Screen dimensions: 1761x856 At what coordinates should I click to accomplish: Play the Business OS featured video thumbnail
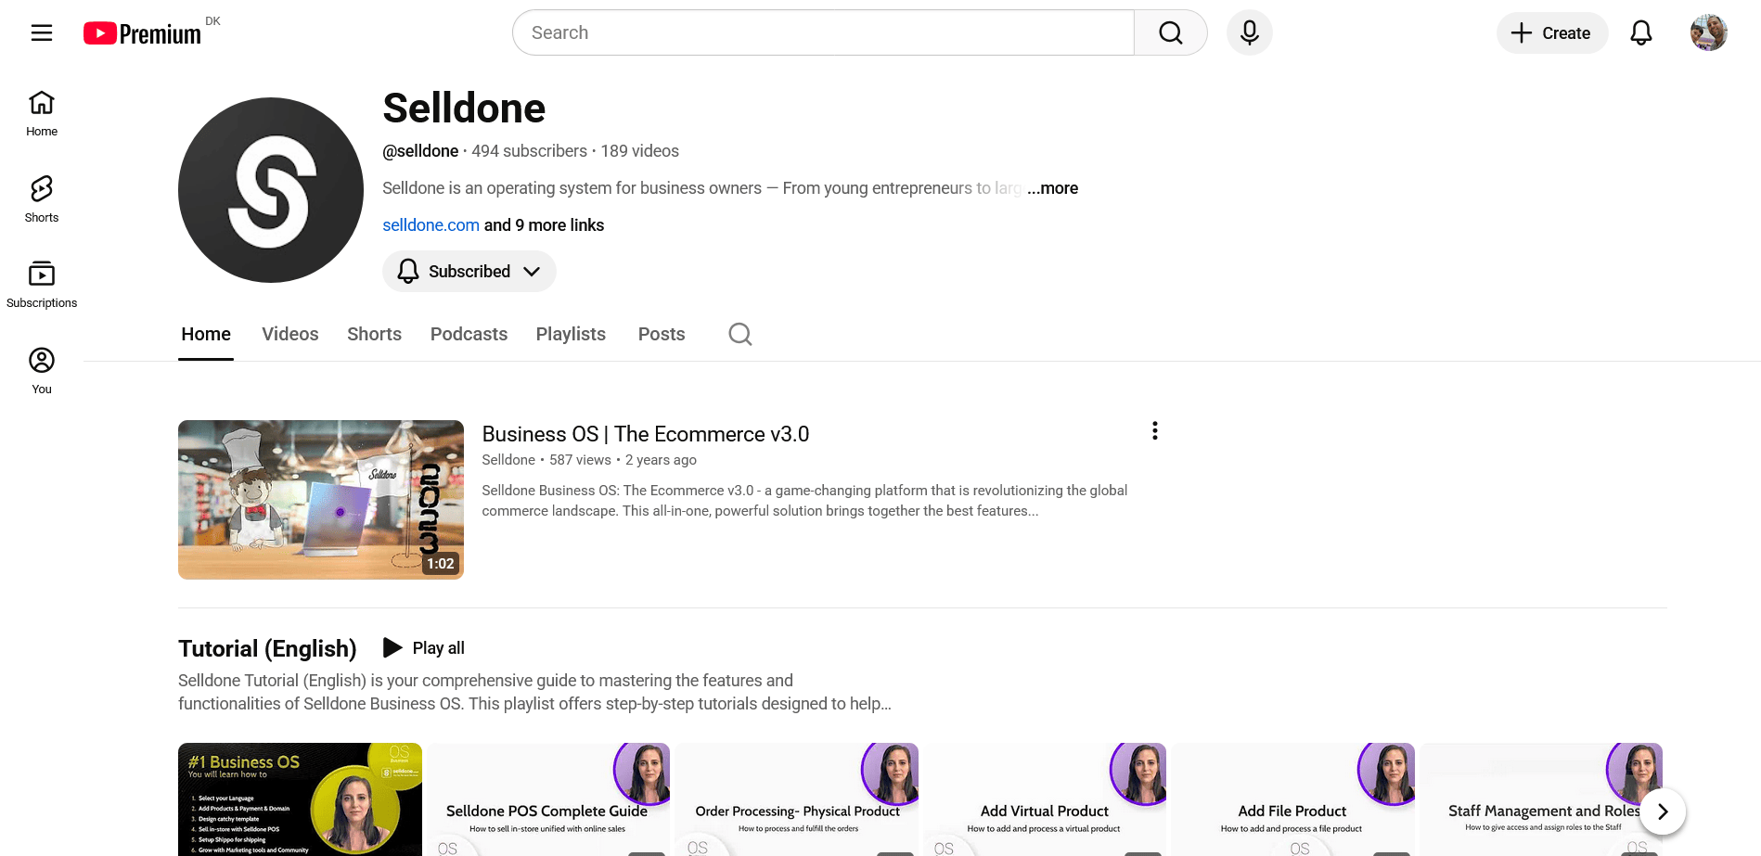[x=321, y=500]
